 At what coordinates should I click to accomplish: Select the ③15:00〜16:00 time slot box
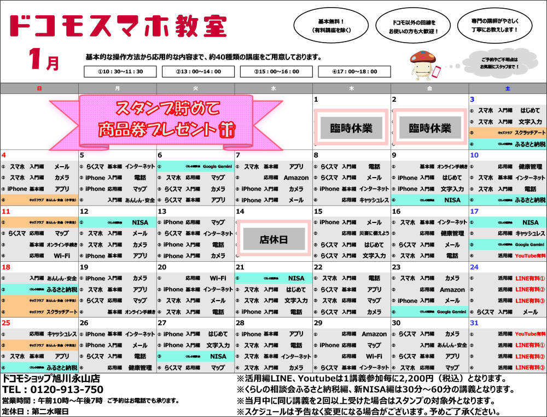(276, 71)
